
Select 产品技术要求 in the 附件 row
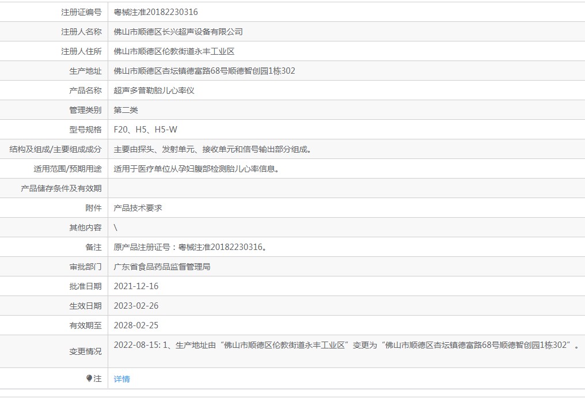(138, 208)
